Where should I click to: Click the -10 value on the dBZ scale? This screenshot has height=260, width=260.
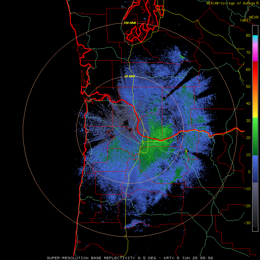coord(247,189)
